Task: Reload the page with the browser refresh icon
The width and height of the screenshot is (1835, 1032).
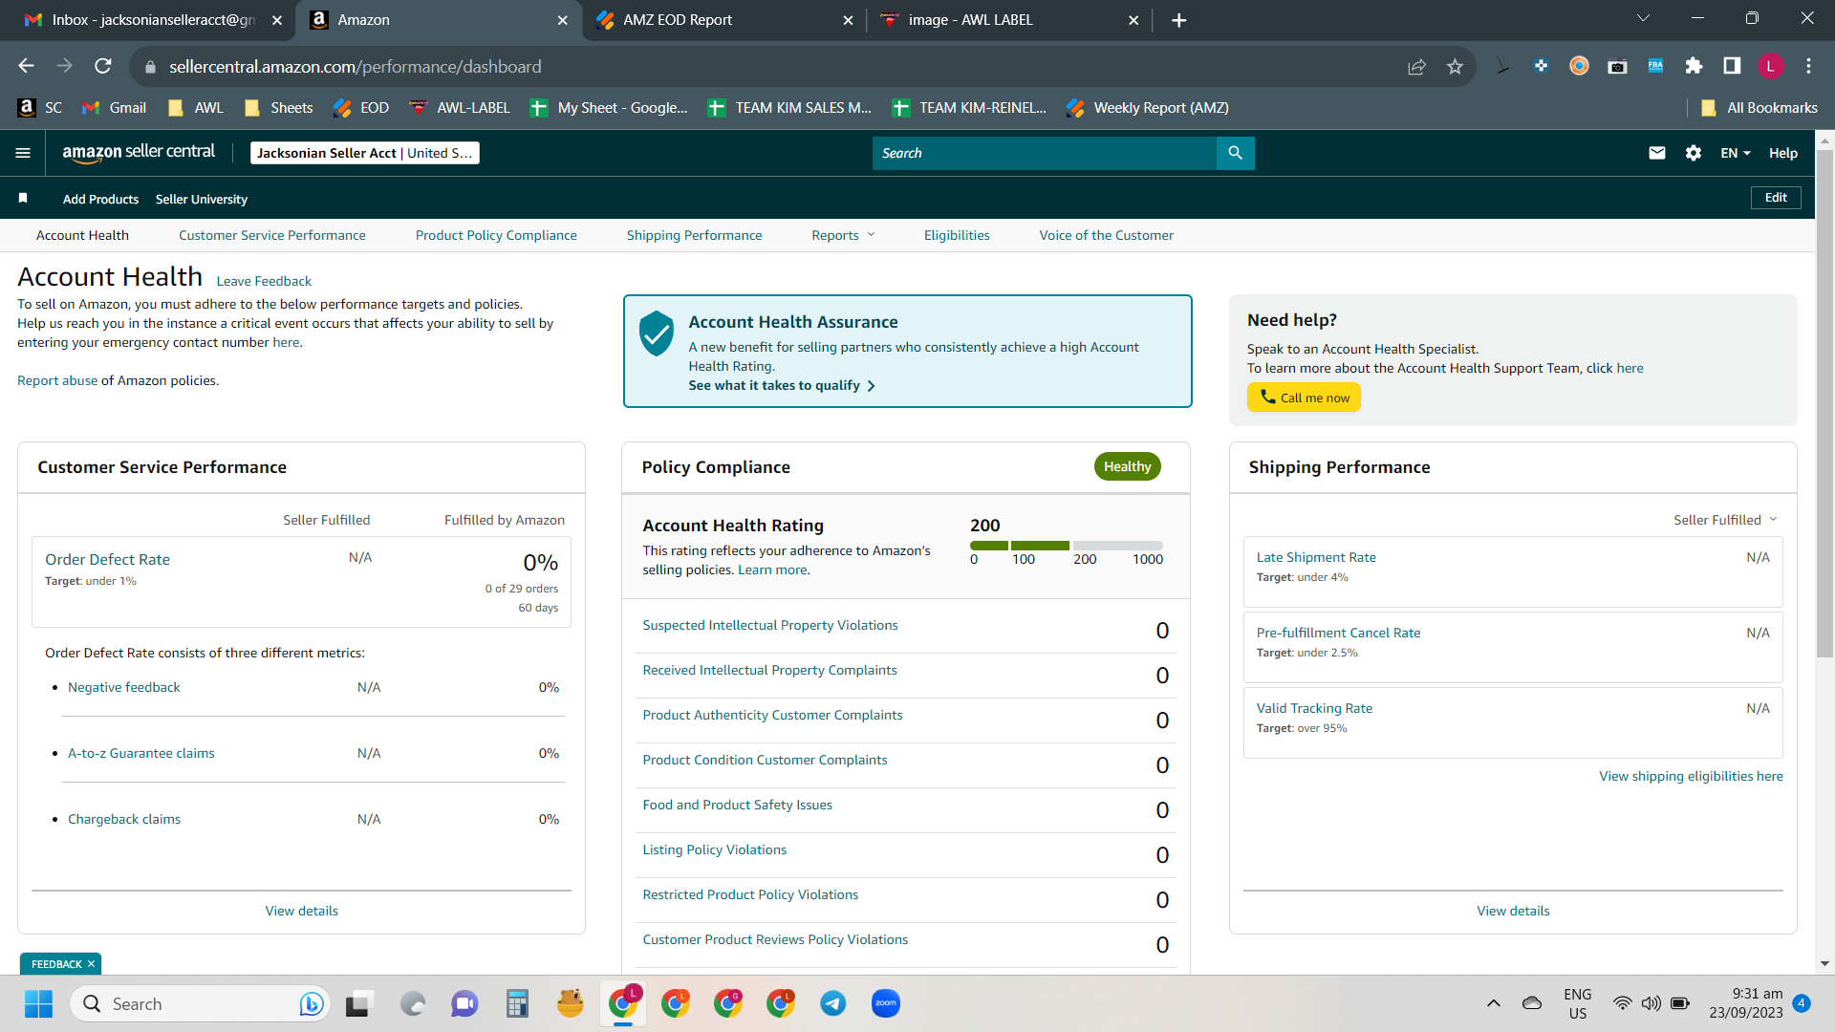Action: tap(103, 66)
